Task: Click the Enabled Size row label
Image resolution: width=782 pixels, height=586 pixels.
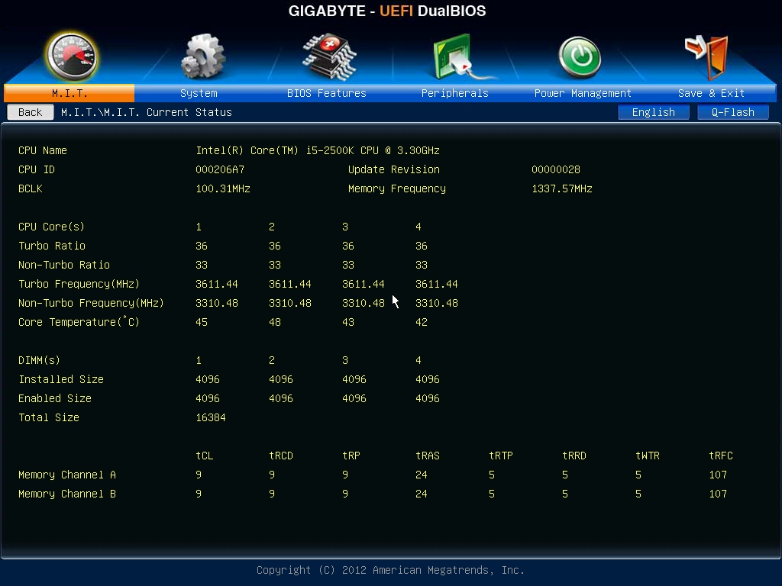Action: pos(55,398)
